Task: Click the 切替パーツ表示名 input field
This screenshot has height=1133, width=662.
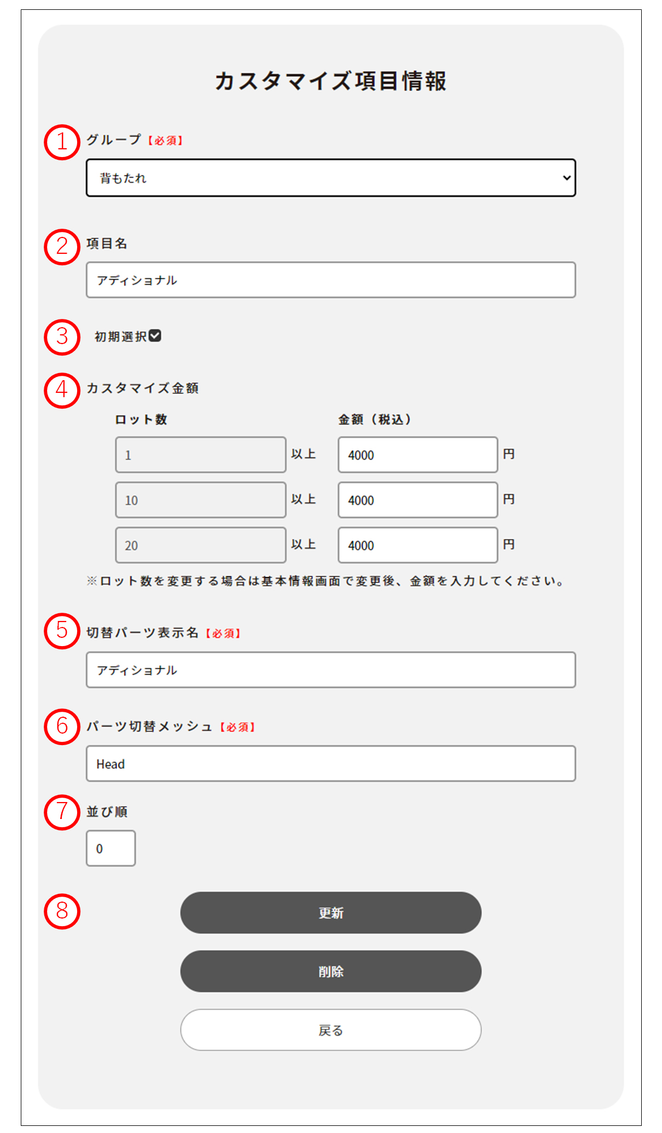Action: pos(330,670)
